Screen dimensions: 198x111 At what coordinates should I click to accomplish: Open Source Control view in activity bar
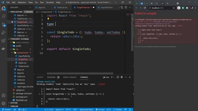[3, 24]
